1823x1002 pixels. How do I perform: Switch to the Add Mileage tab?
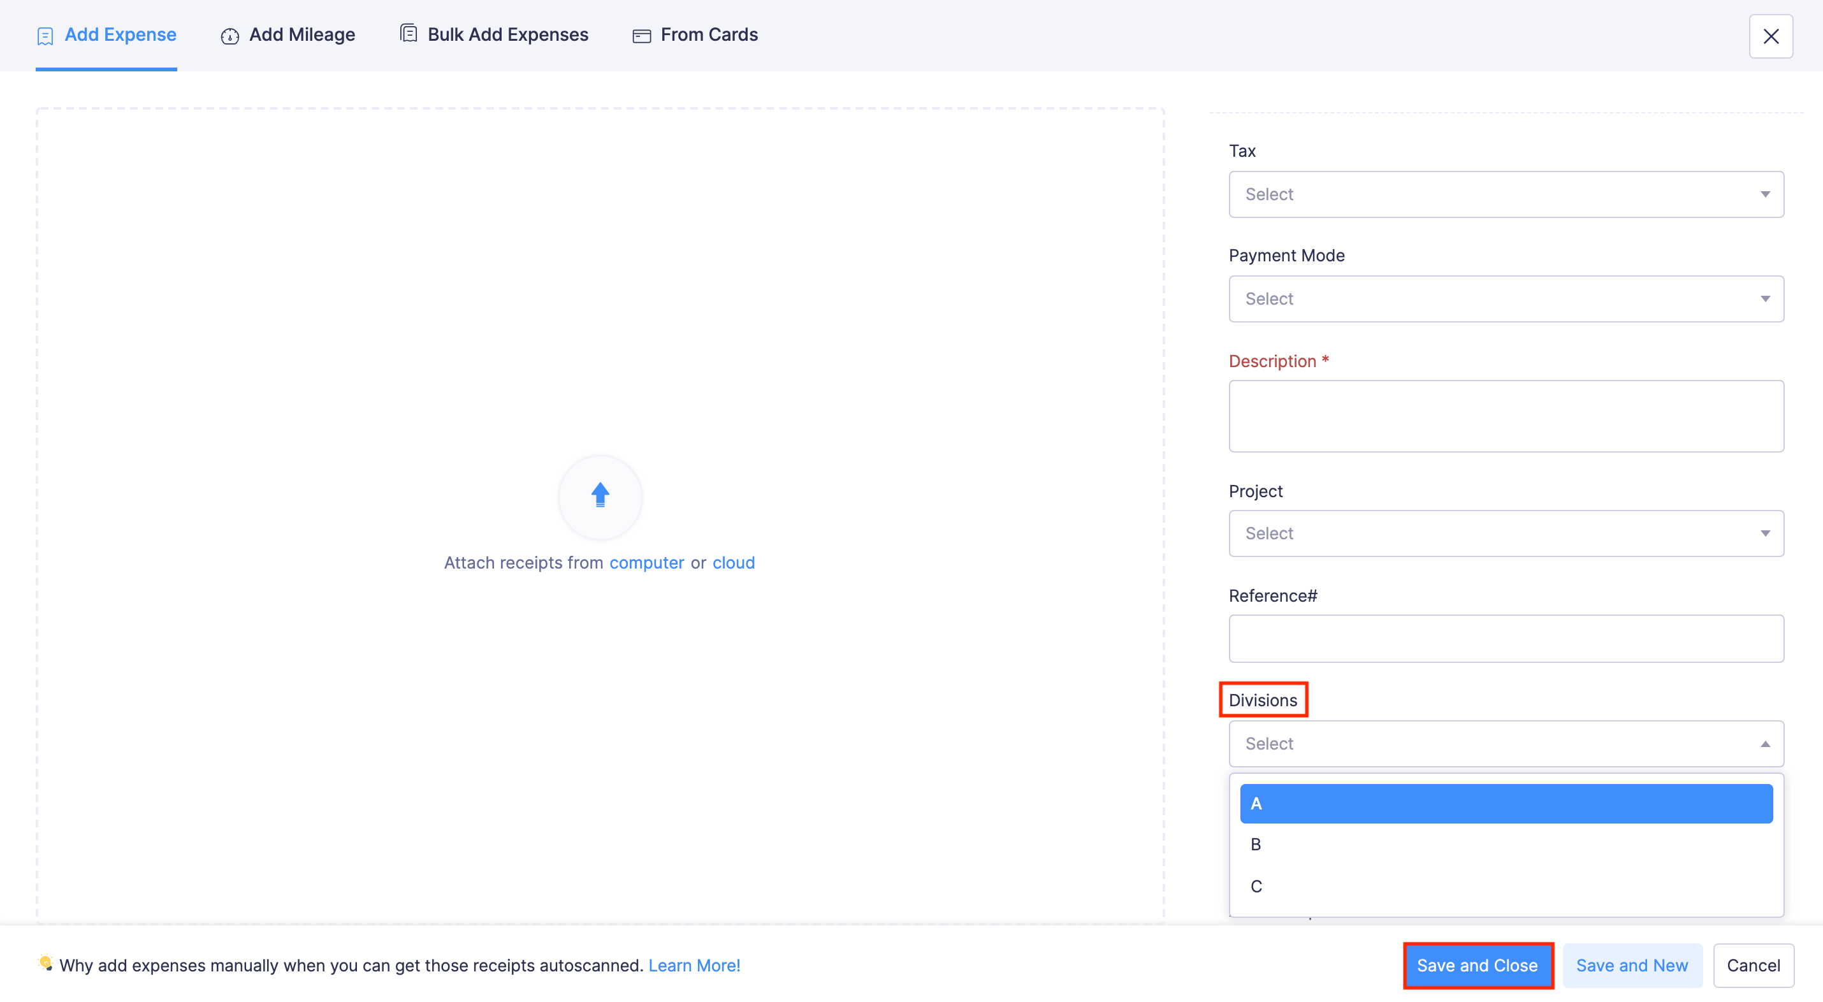[301, 34]
